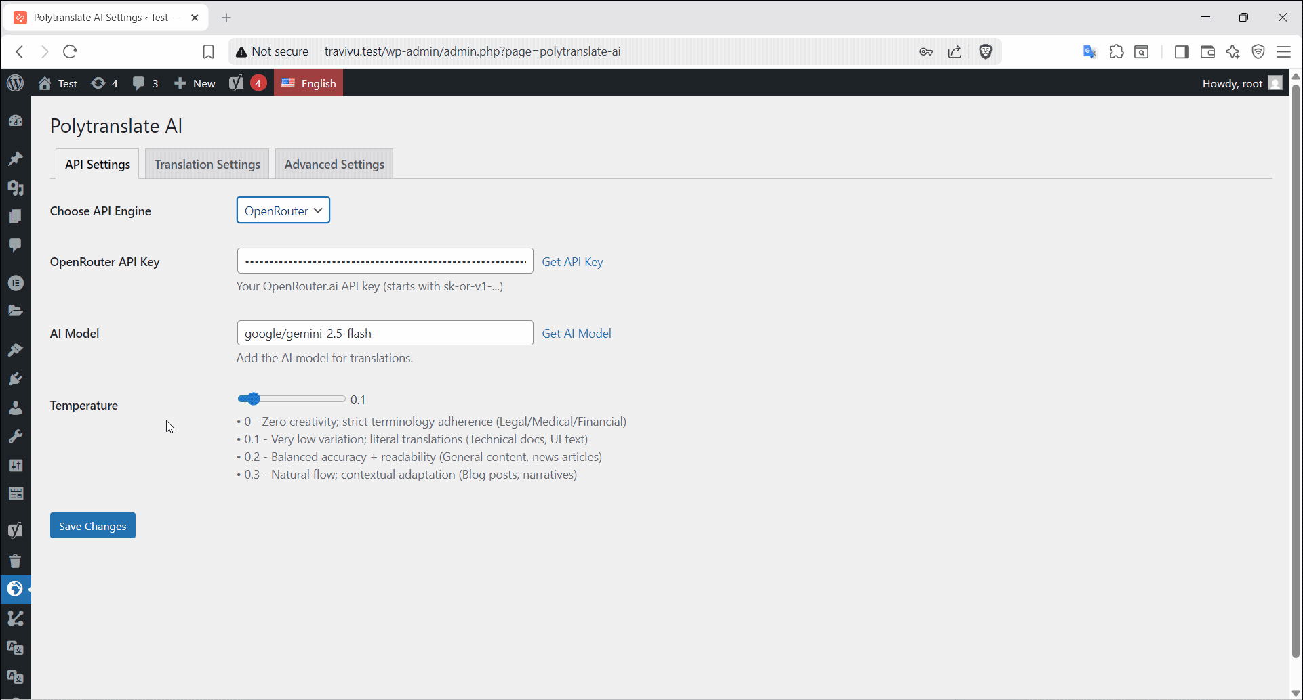Open Templates folder icon in sidebar
The height and width of the screenshot is (700, 1303).
click(16, 311)
